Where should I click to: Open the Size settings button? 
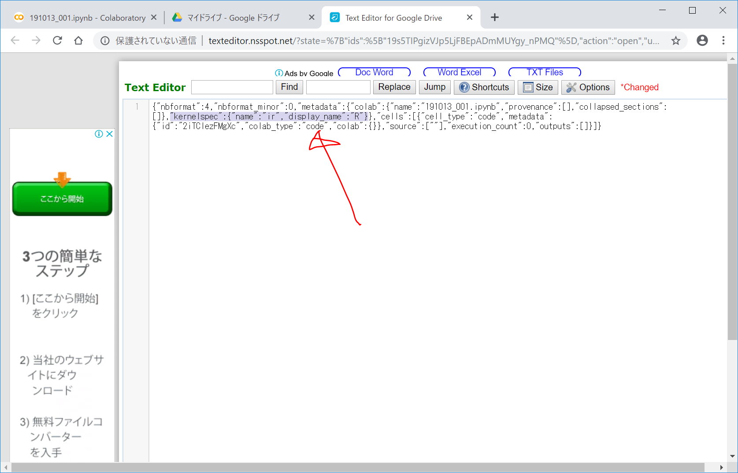[x=538, y=87]
